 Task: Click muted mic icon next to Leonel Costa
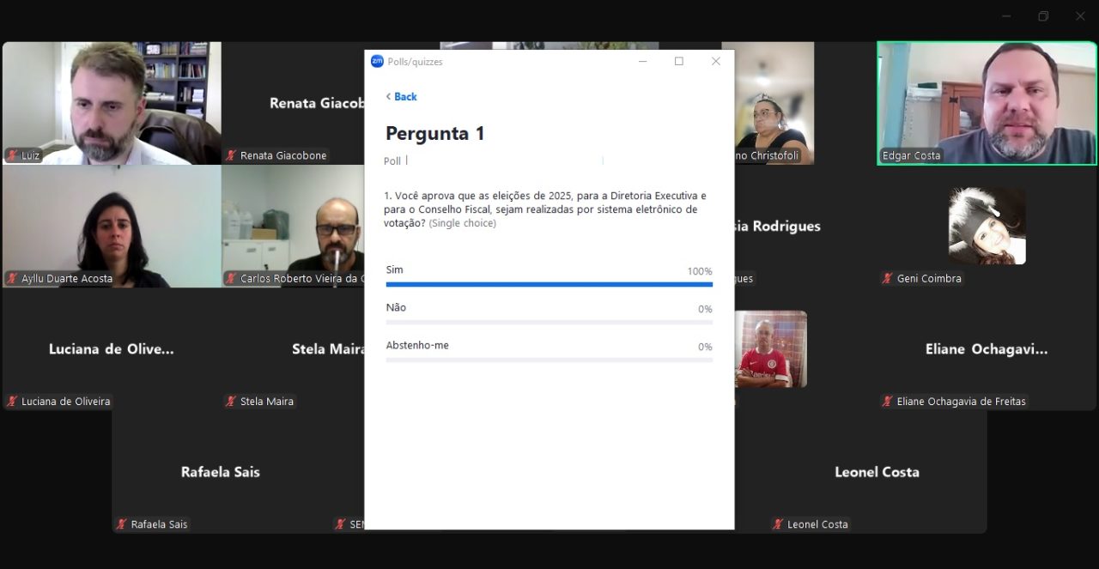point(778,524)
